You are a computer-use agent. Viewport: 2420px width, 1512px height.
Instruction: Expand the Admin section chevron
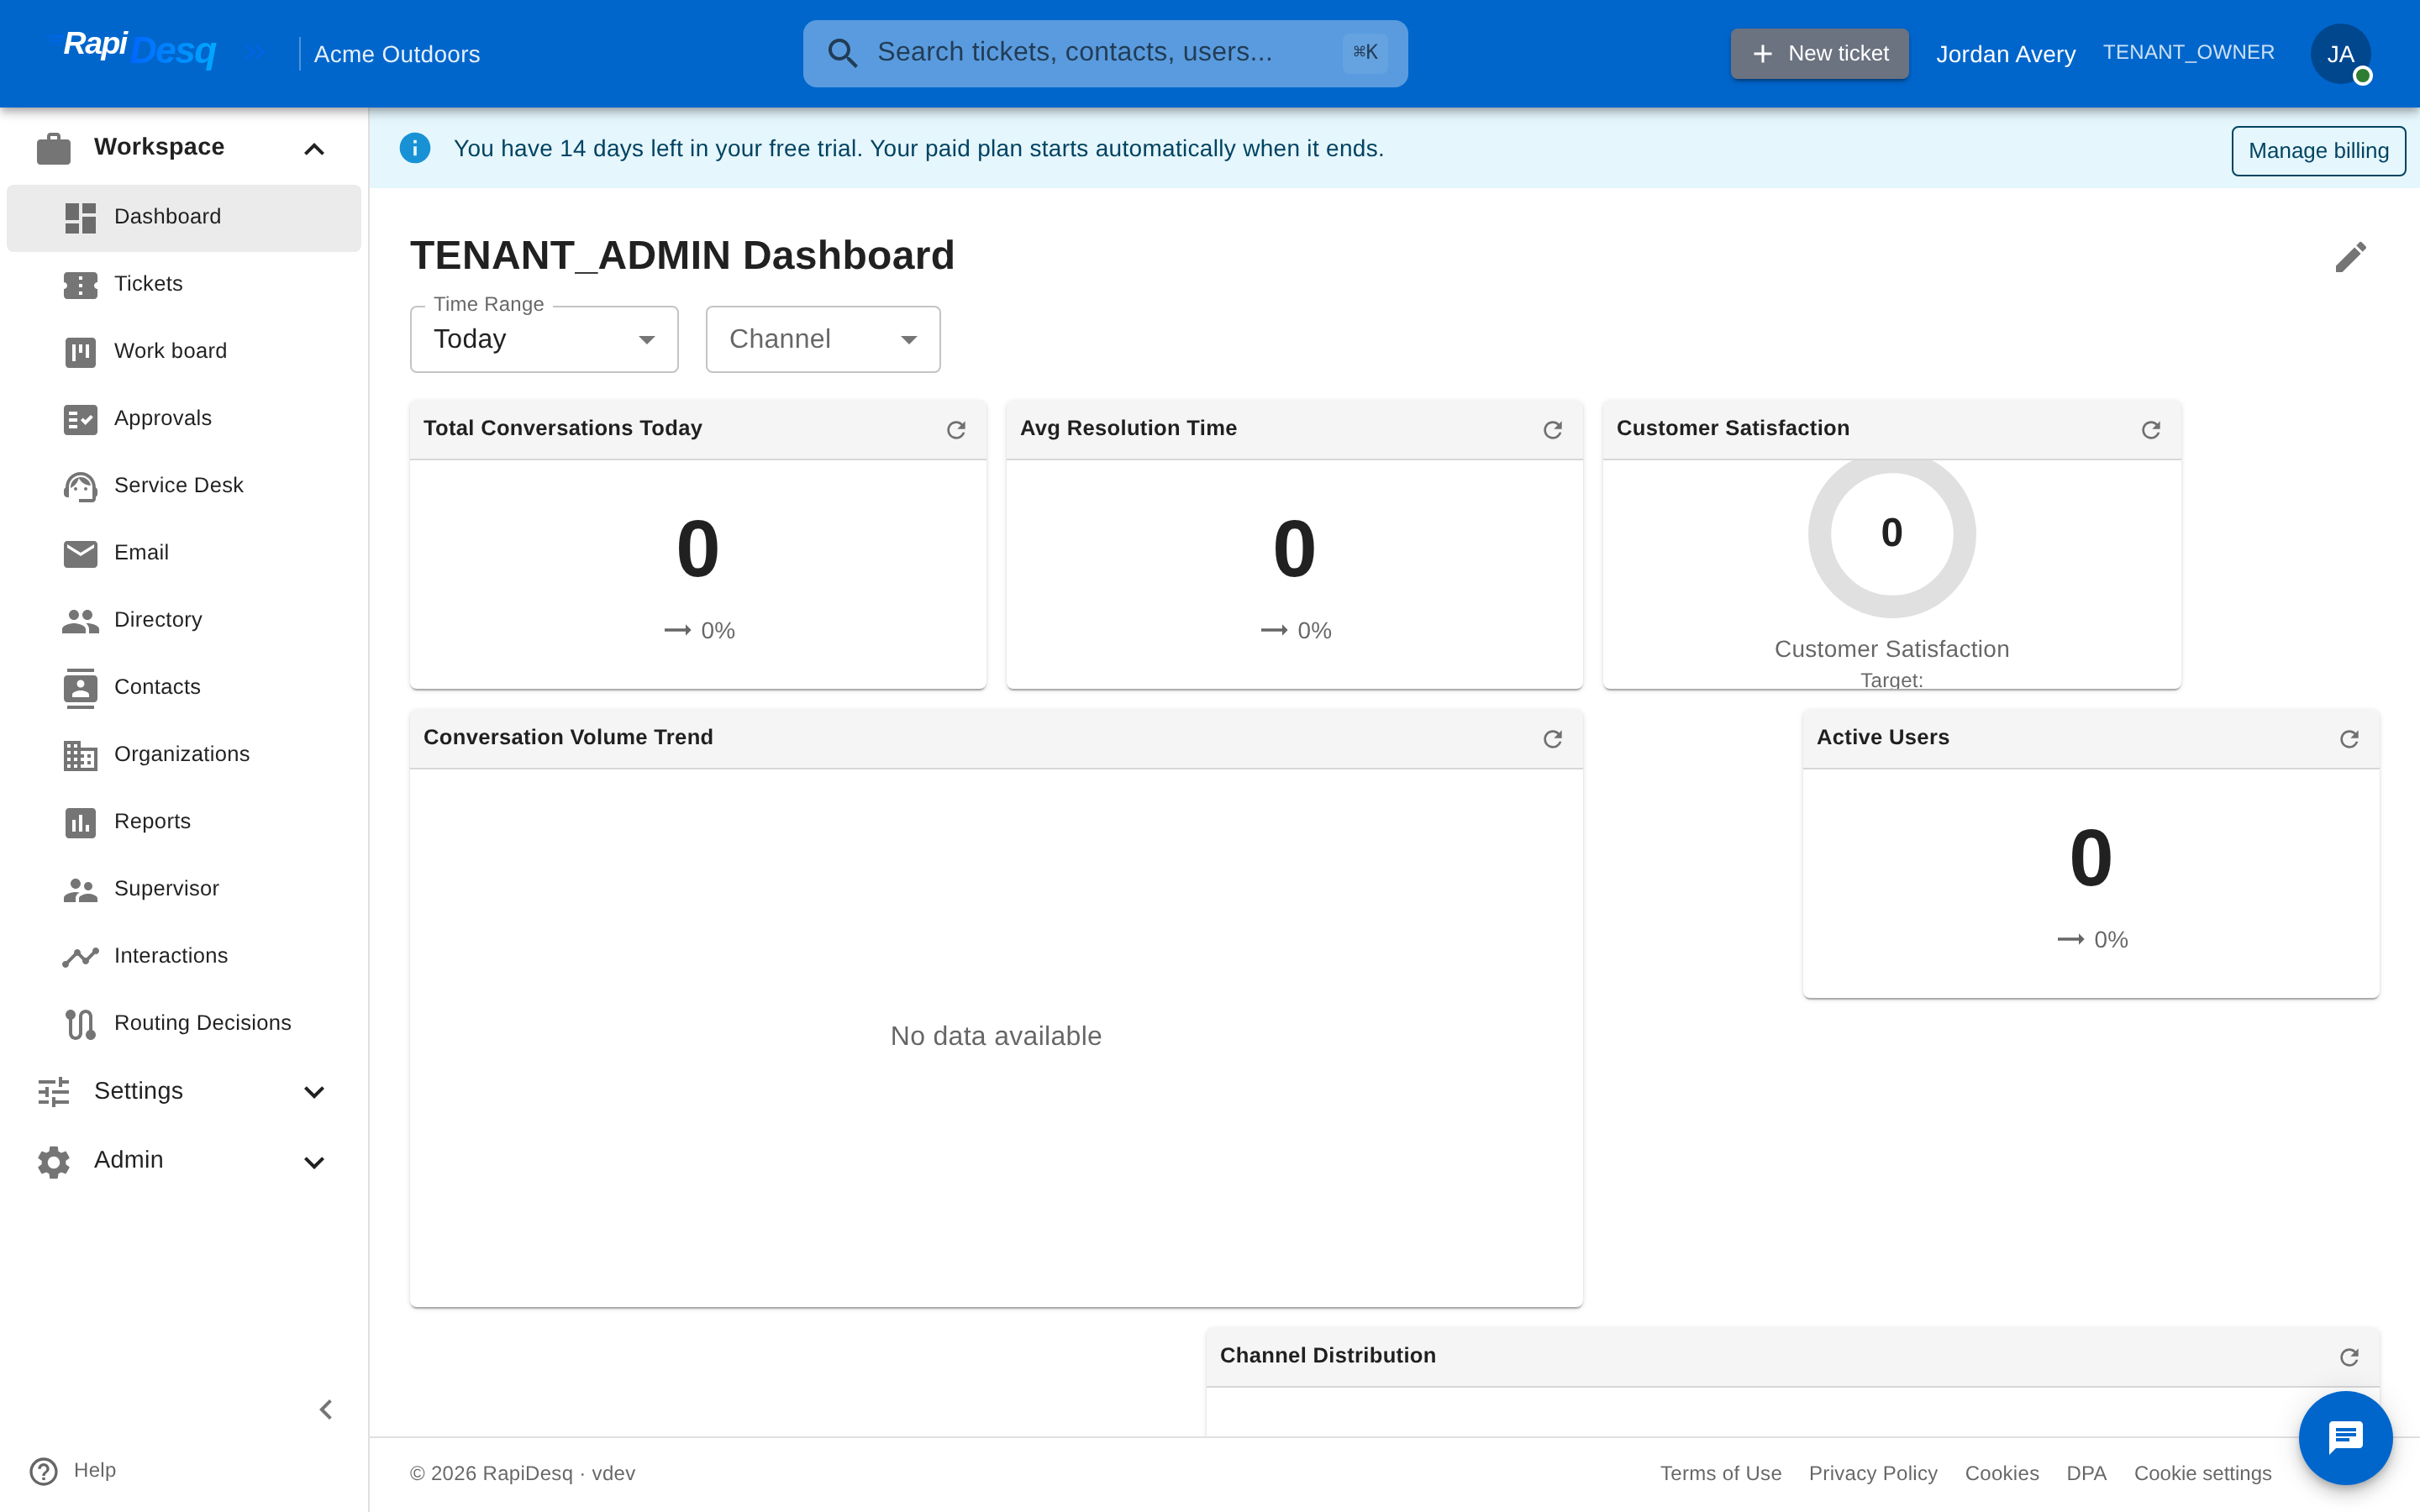tap(314, 1162)
